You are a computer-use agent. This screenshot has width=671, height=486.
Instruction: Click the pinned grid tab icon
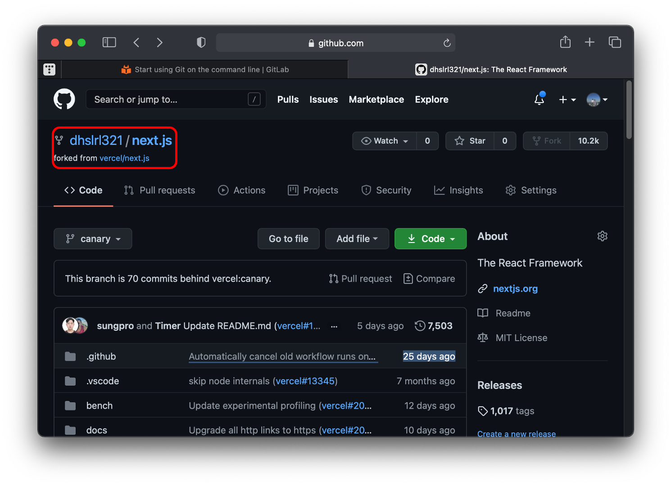click(x=50, y=69)
